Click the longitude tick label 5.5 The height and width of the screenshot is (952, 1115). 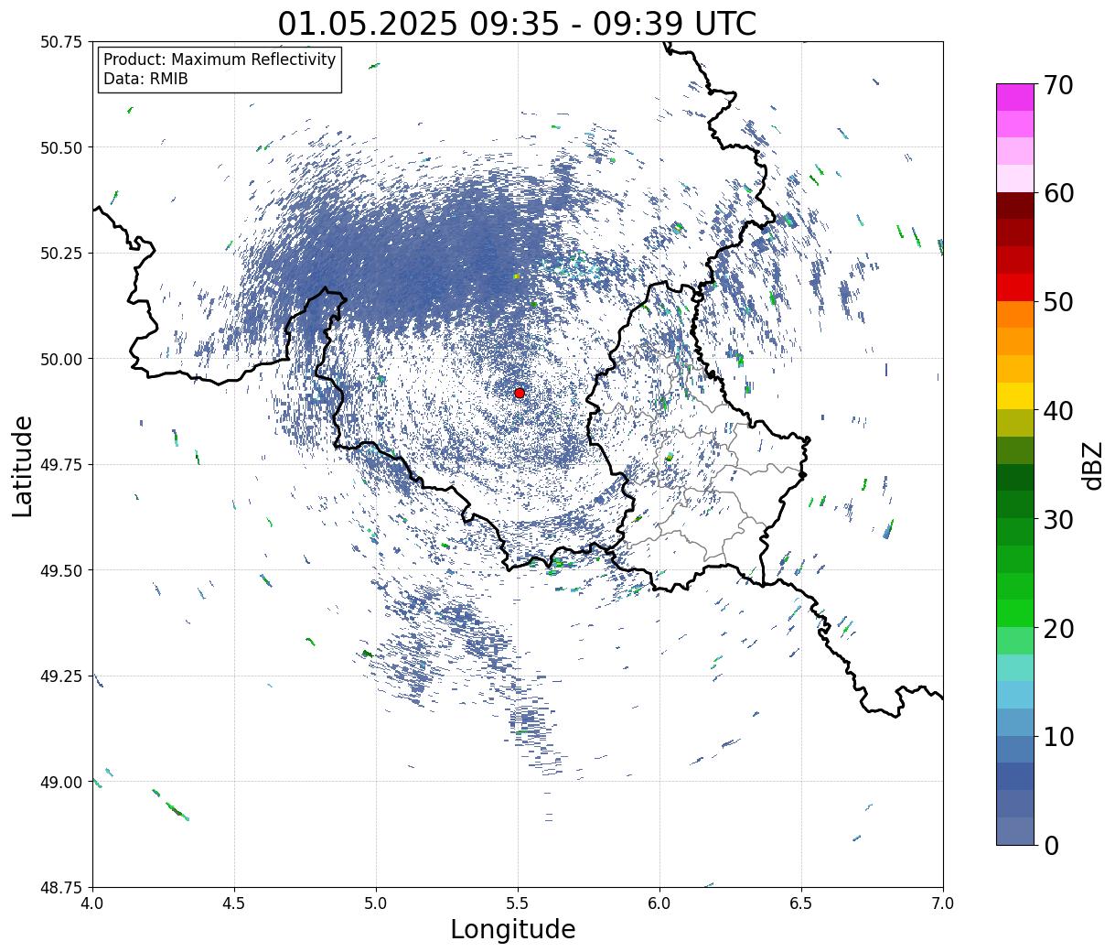coord(518,903)
